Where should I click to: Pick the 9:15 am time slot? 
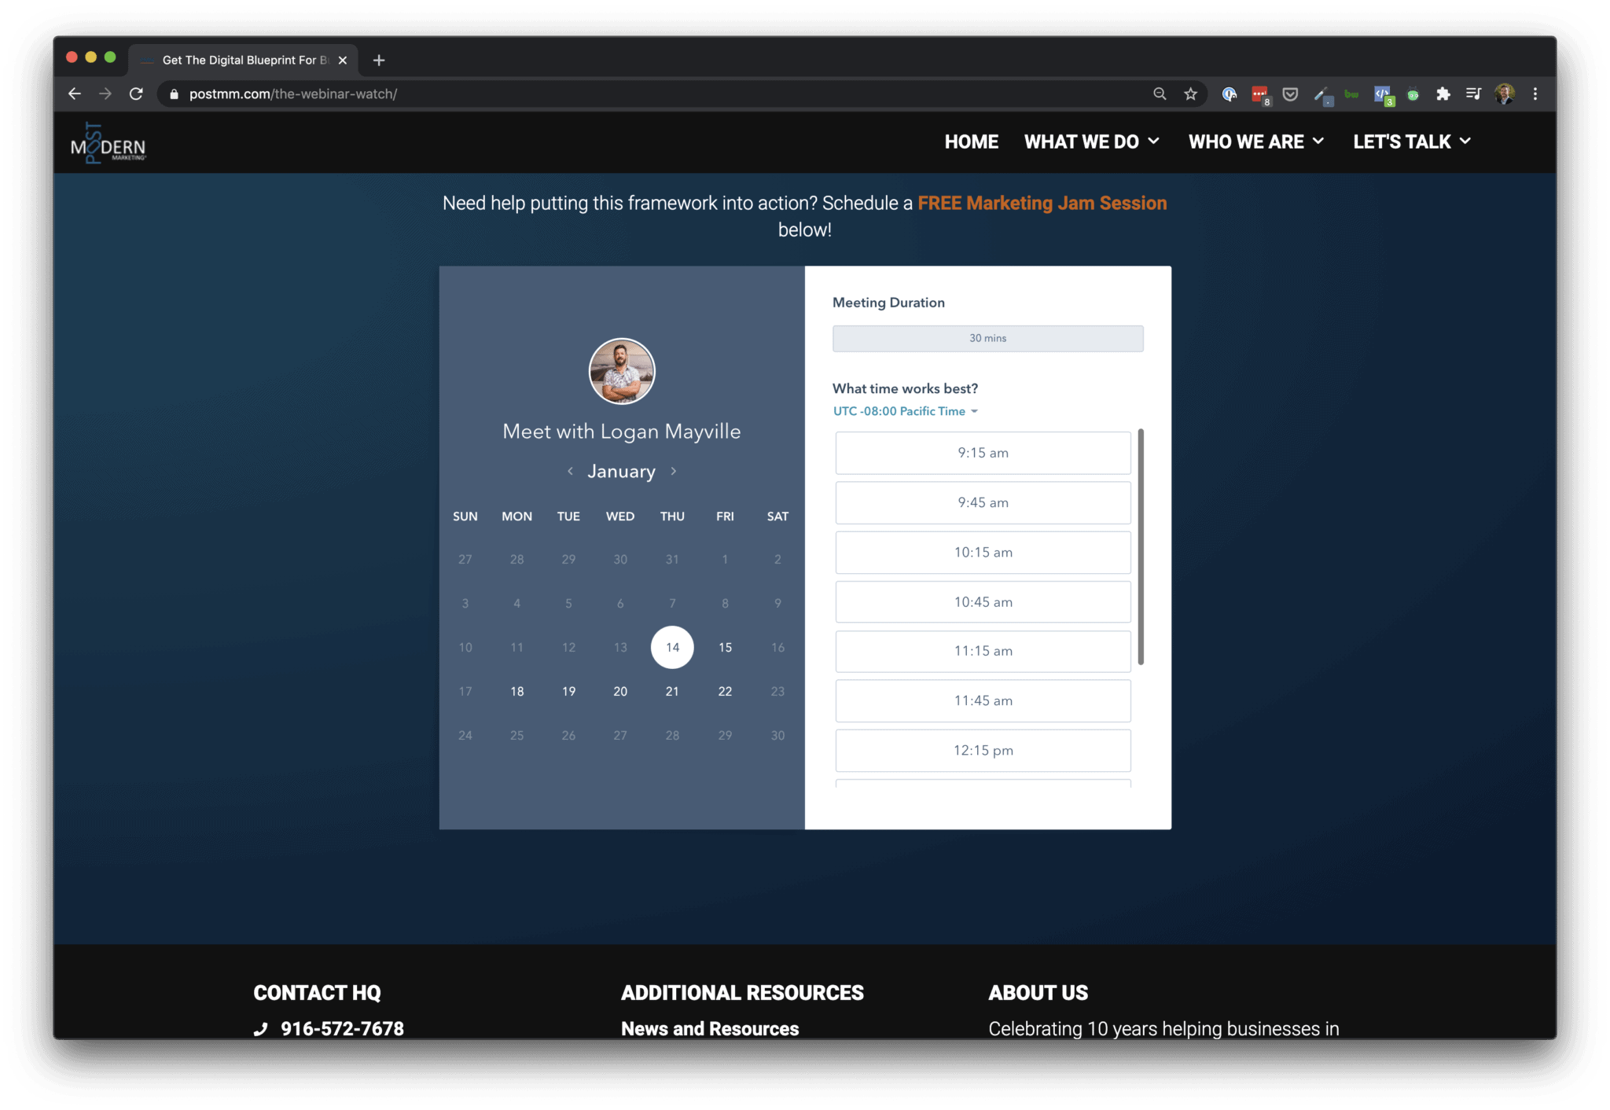click(x=983, y=453)
